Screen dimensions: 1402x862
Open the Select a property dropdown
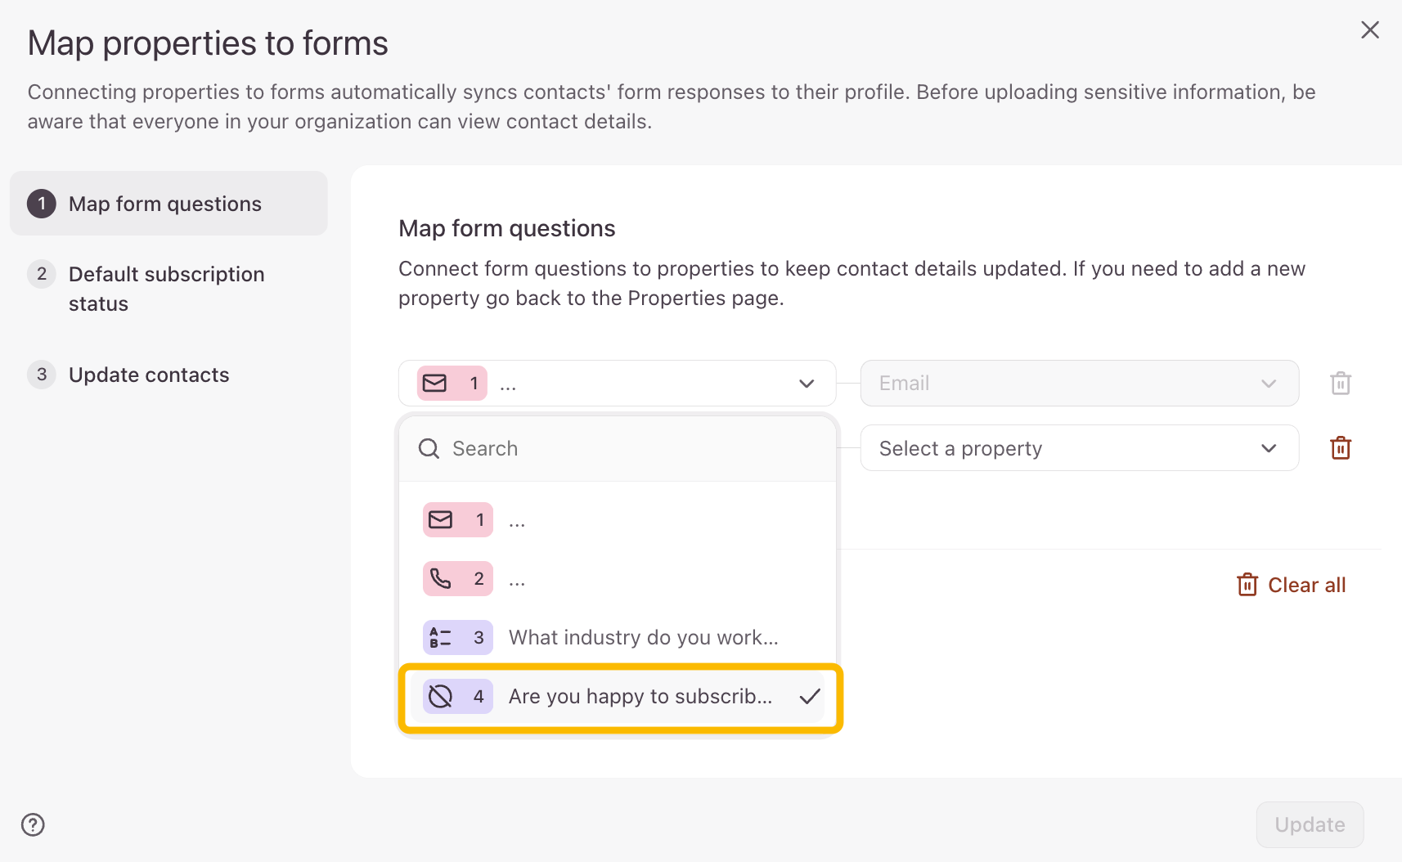pos(1079,448)
